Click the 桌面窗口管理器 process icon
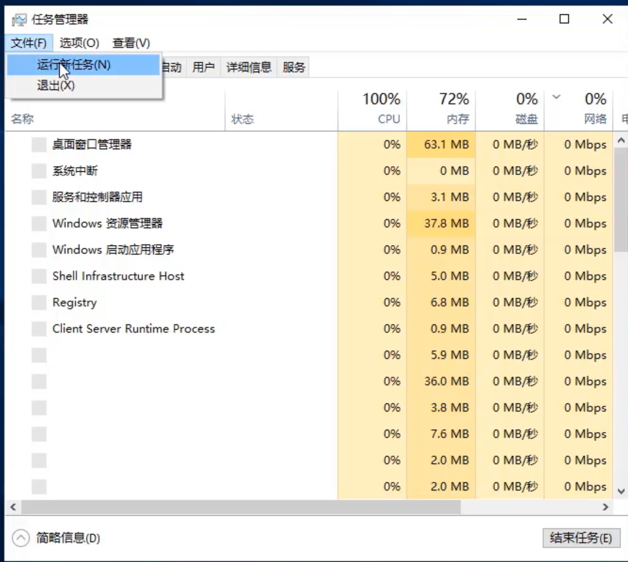 [x=38, y=144]
